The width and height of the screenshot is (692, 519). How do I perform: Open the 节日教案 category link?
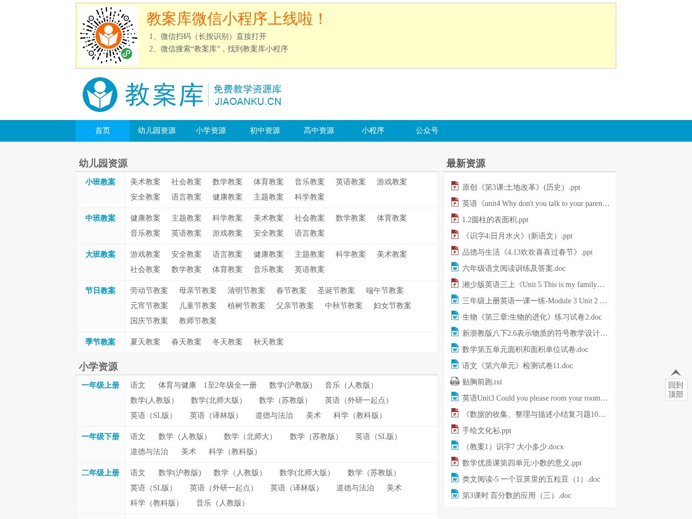coord(101,291)
